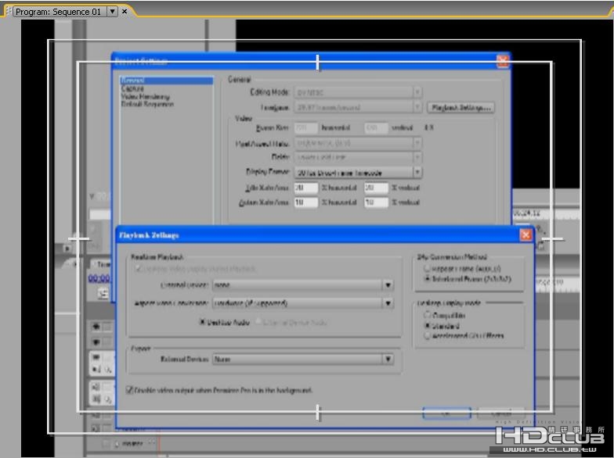The image size is (614, 458).
Task: Click the Frame Size vertical field
Action: [376, 128]
